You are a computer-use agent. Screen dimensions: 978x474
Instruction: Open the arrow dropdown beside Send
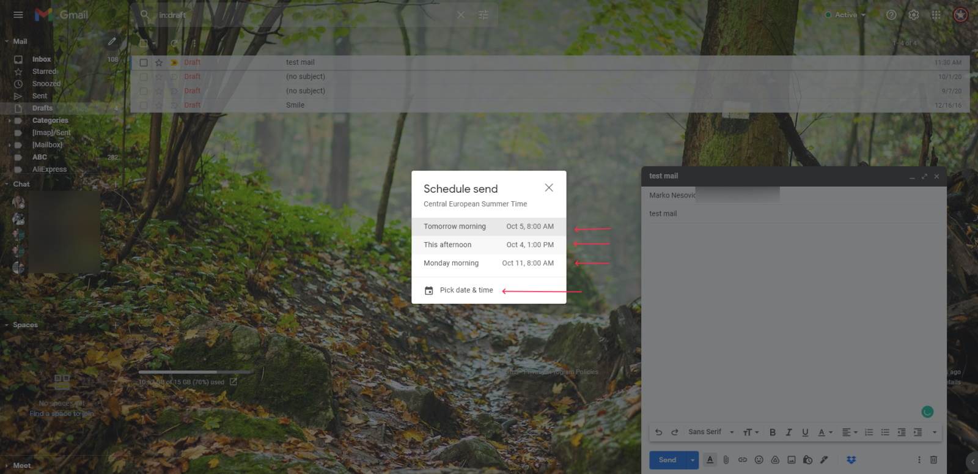click(x=692, y=460)
